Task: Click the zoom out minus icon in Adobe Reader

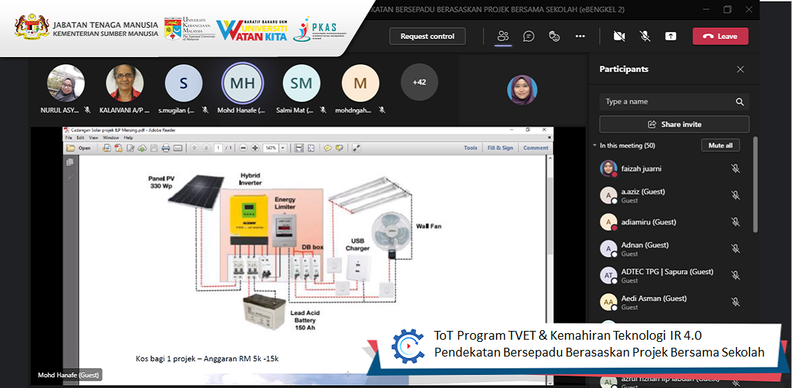Action: [244, 148]
